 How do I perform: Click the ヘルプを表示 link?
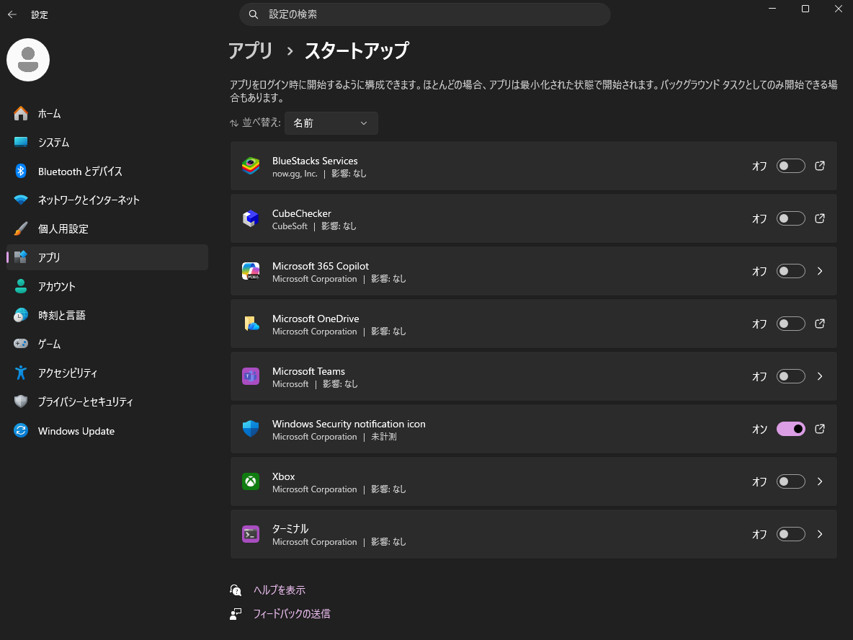[x=279, y=590]
